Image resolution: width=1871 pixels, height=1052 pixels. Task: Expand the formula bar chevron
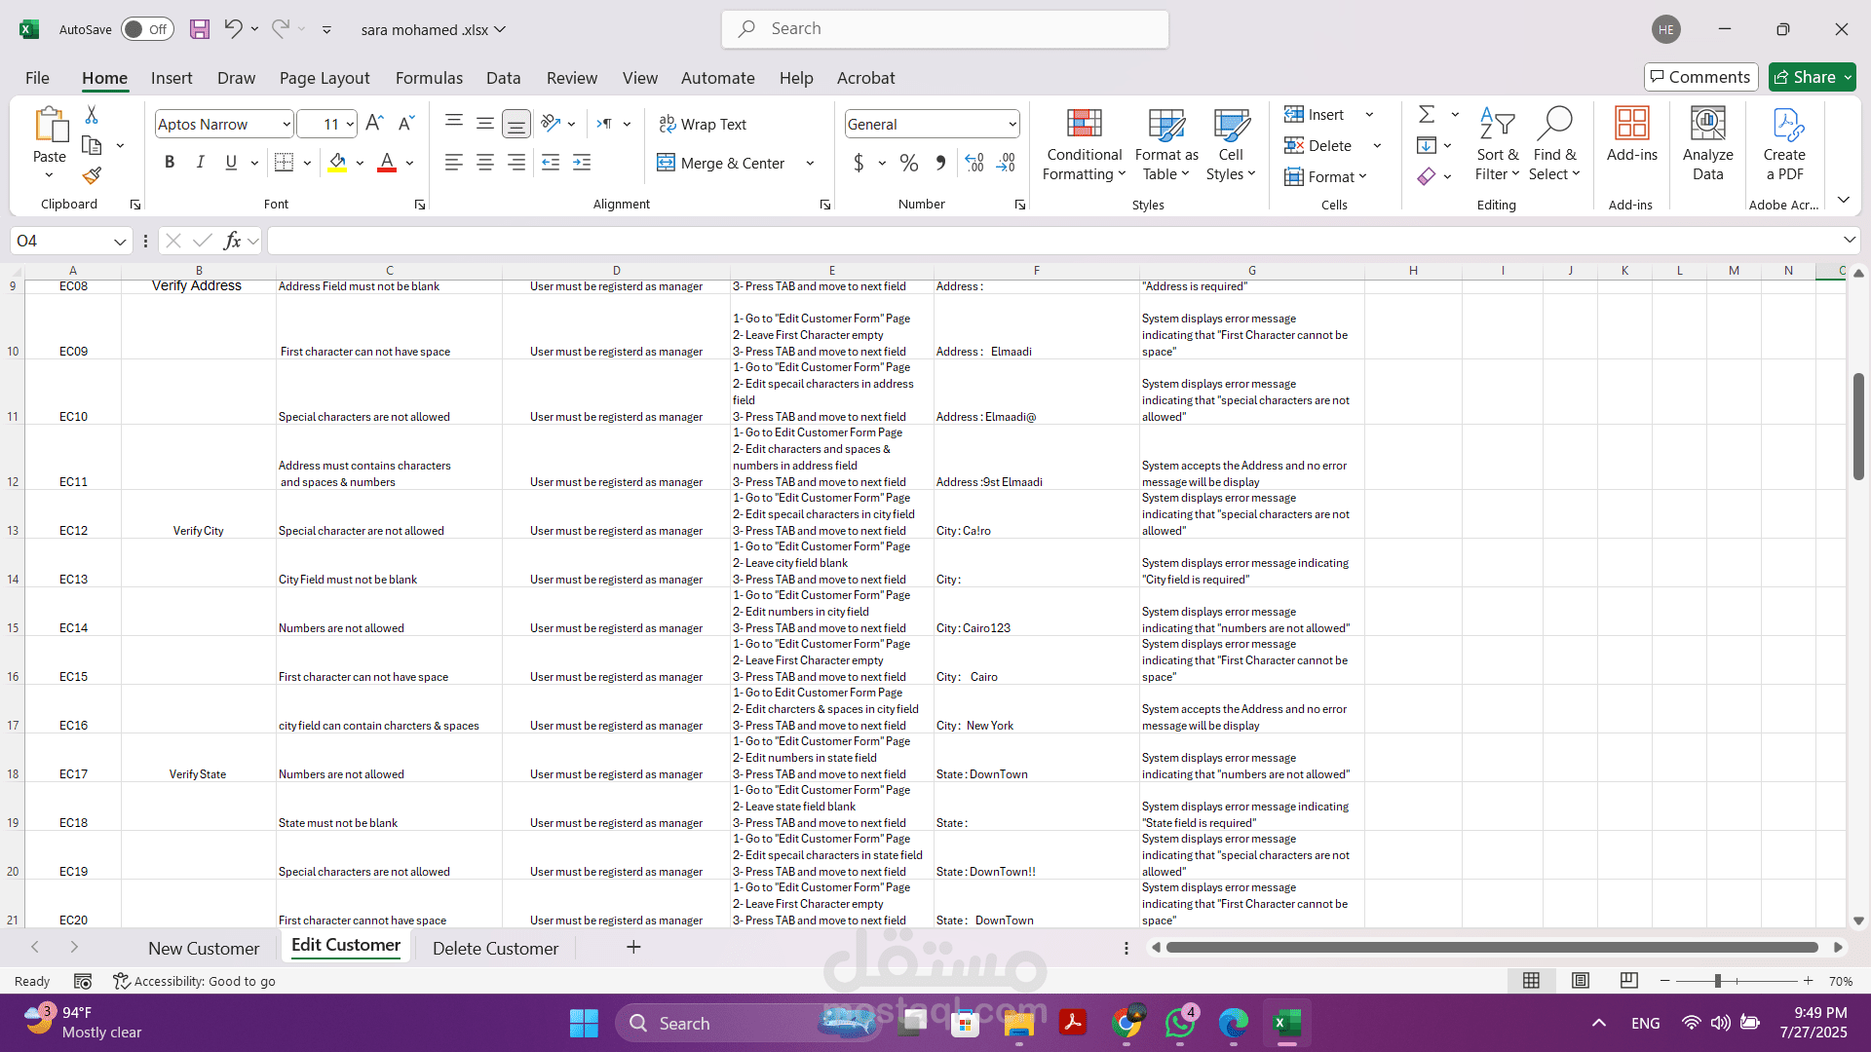pyautogui.click(x=1849, y=240)
